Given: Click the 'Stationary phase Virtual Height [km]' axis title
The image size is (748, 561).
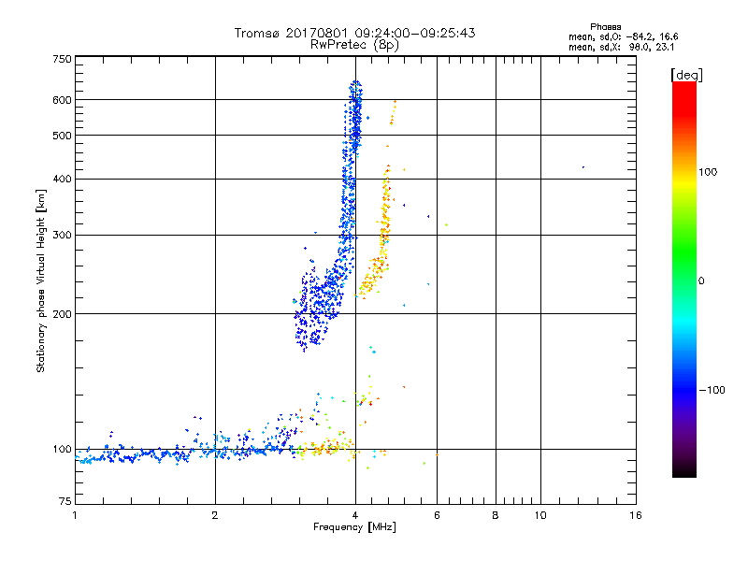Looking at the screenshot, I should (x=41, y=280).
